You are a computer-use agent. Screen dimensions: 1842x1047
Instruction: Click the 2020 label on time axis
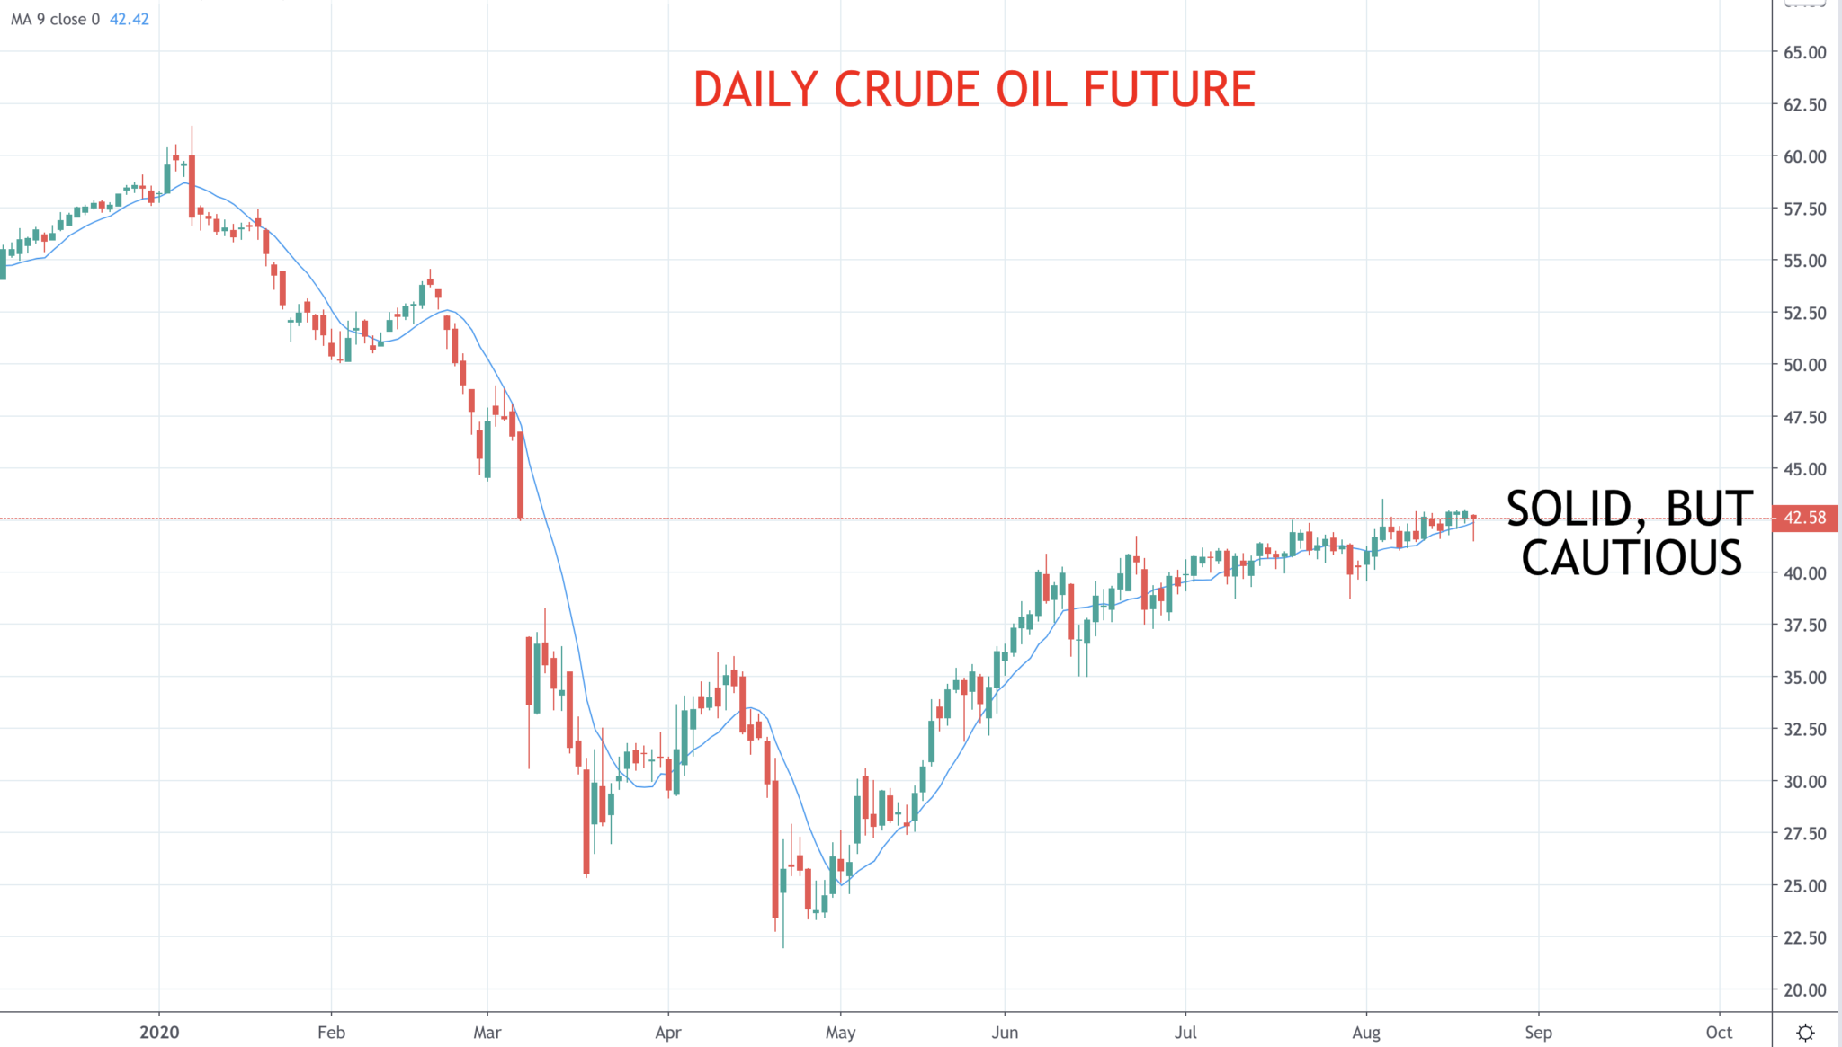click(159, 1033)
